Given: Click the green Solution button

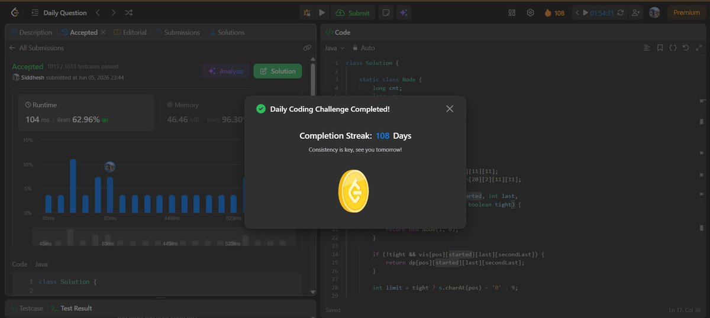Looking at the screenshot, I should (277, 71).
